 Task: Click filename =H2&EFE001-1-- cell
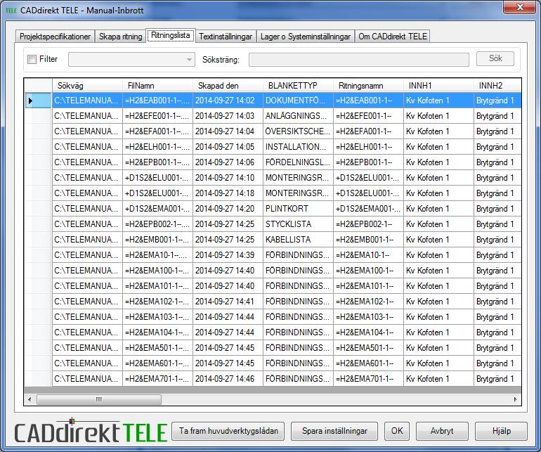point(157,116)
